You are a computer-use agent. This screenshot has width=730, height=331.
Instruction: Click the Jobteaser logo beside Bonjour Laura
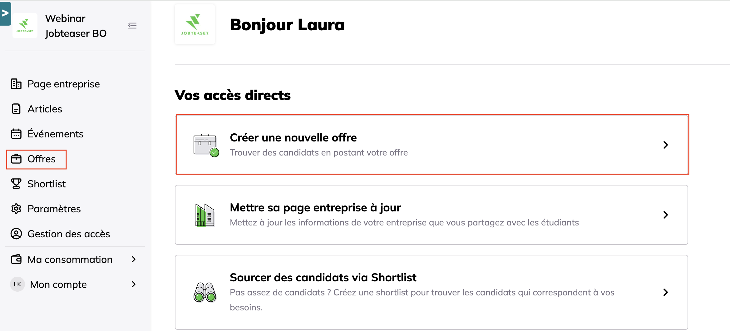[195, 24]
